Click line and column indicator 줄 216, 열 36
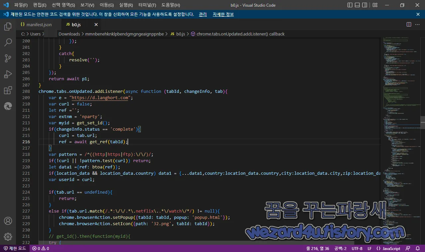Image resolution: width=425 pixels, height=252 pixels. [317, 248]
